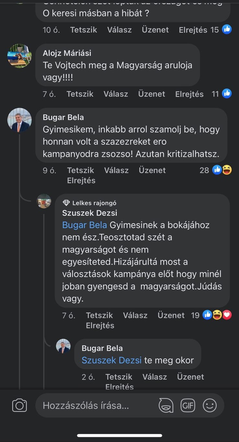Open the sticker picker icon

(166, 405)
